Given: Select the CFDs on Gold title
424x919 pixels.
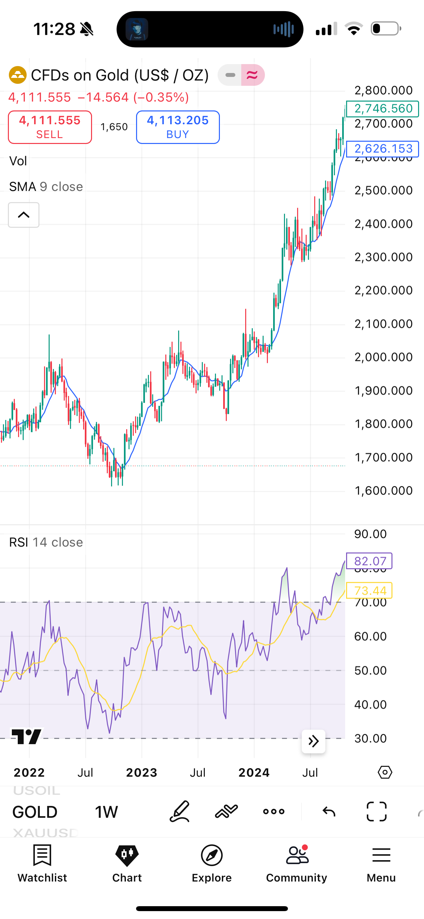Looking at the screenshot, I should pyautogui.click(x=120, y=75).
